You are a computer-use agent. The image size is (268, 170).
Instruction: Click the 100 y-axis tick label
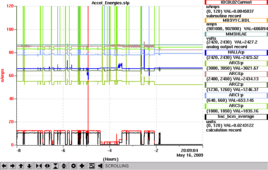(10, 29)
